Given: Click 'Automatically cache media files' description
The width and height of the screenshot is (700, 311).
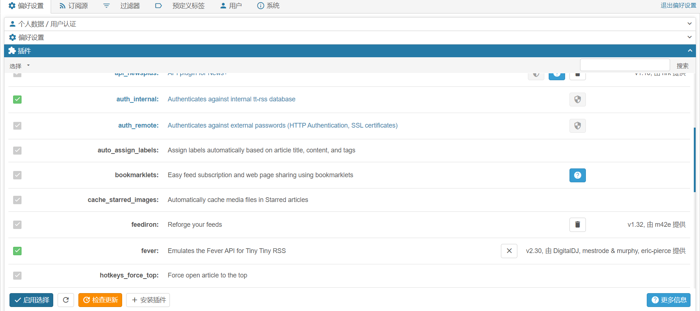Looking at the screenshot, I should [x=238, y=200].
